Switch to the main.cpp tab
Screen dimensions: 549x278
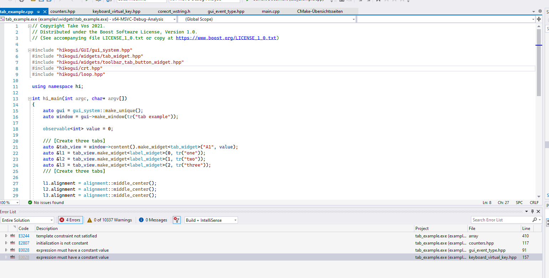271,11
